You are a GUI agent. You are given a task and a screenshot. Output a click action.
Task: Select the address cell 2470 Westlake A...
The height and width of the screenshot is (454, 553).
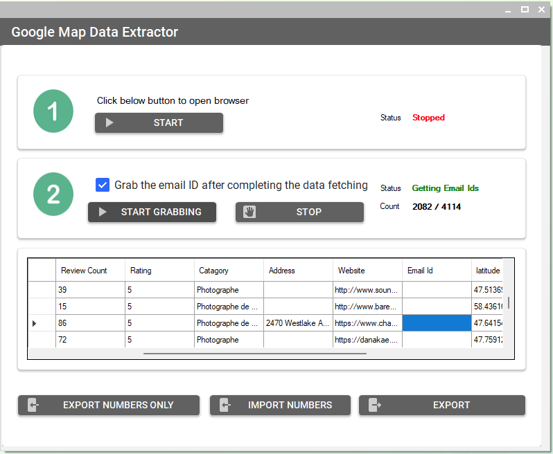pos(298,323)
